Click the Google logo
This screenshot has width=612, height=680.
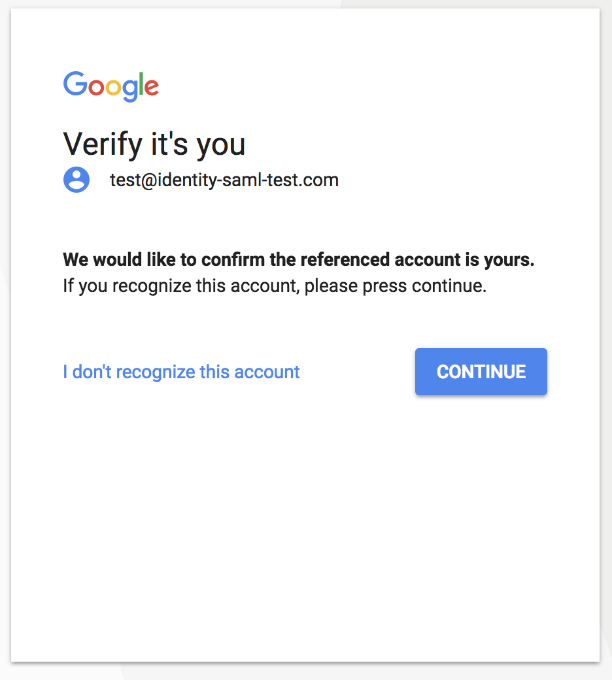pyautogui.click(x=111, y=86)
